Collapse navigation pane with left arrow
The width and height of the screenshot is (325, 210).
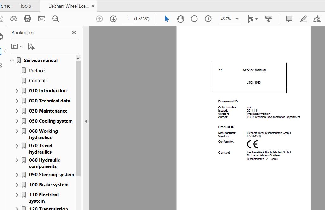[x=86, y=121]
